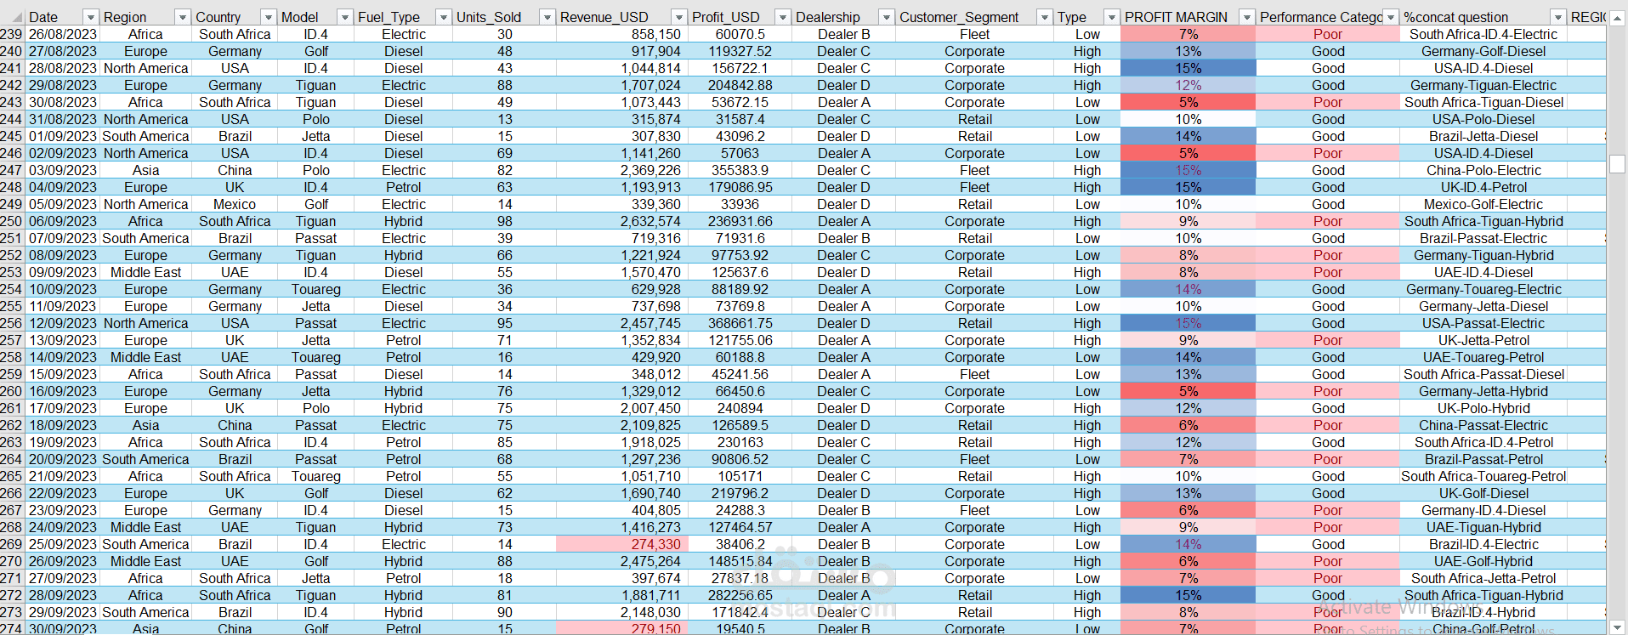Select the units sold cell 95
The width and height of the screenshot is (1628, 635).
coord(505,323)
